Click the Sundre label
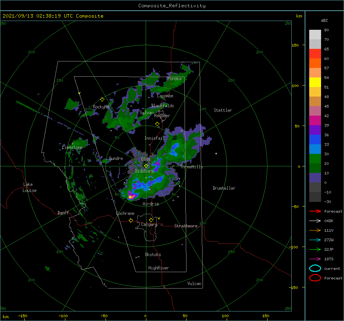The height and width of the screenshot is (321, 344). click(116, 158)
